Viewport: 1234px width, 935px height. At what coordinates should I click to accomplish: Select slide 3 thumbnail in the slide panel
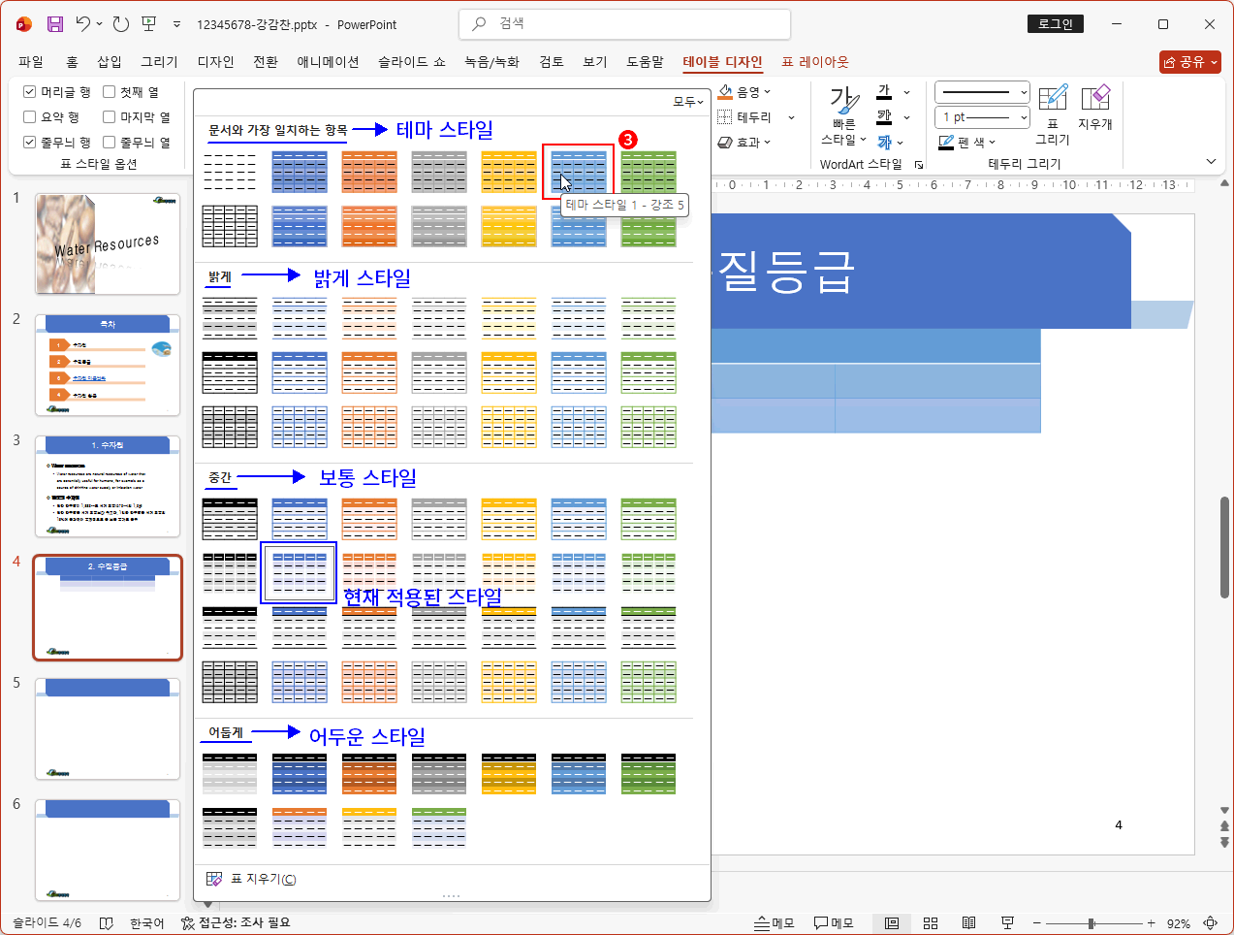(x=108, y=486)
